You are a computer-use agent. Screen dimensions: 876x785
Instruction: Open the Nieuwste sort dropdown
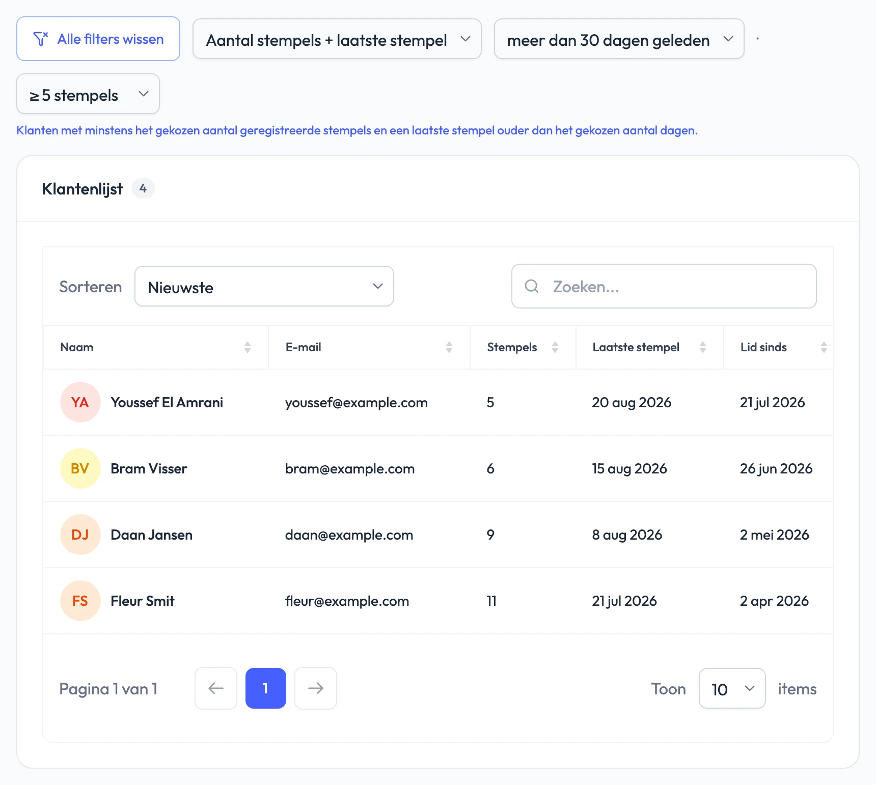pos(264,286)
